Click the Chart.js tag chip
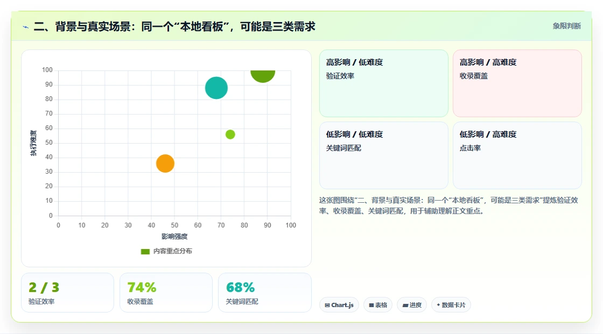 click(x=339, y=305)
